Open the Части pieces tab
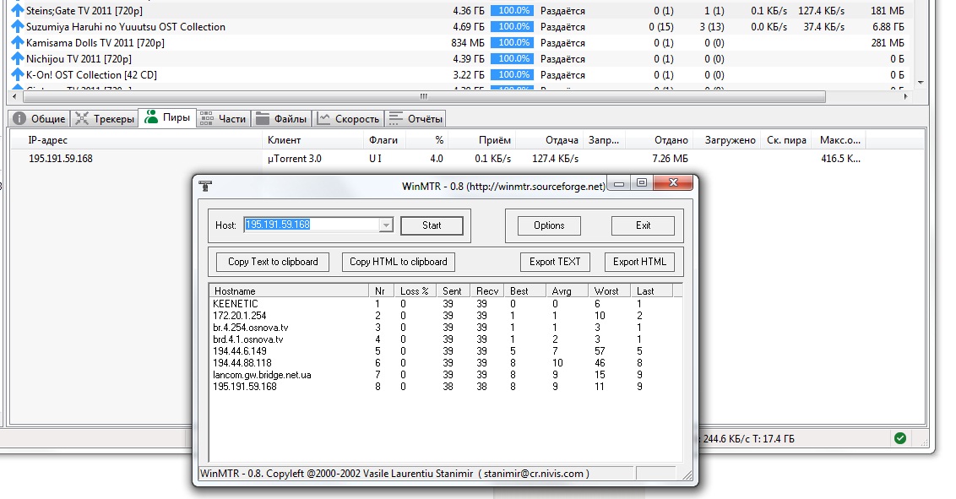Image resolution: width=956 pixels, height=499 pixels. point(223,119)
